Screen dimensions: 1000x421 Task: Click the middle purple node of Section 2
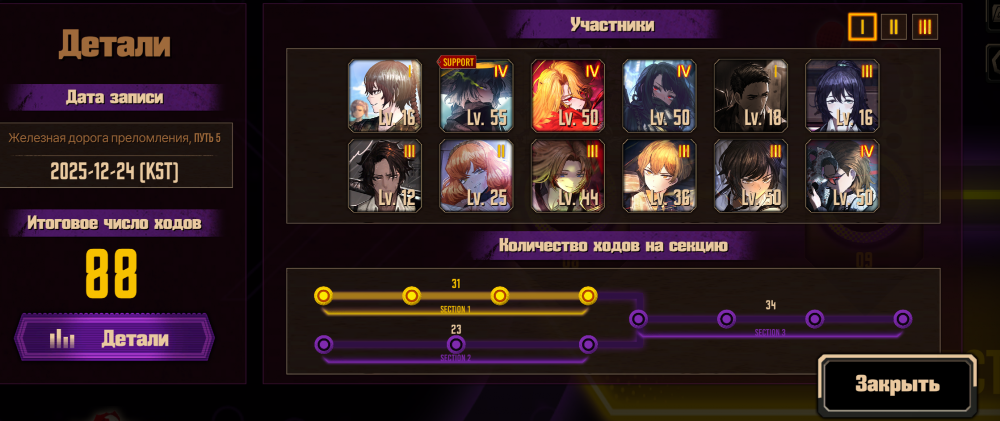pyautogui.click(x=456, y=345)
